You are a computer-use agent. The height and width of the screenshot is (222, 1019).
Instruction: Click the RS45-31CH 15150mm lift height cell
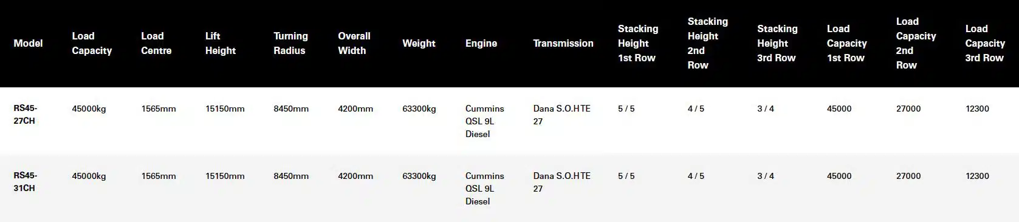click(x=225, y=176)
